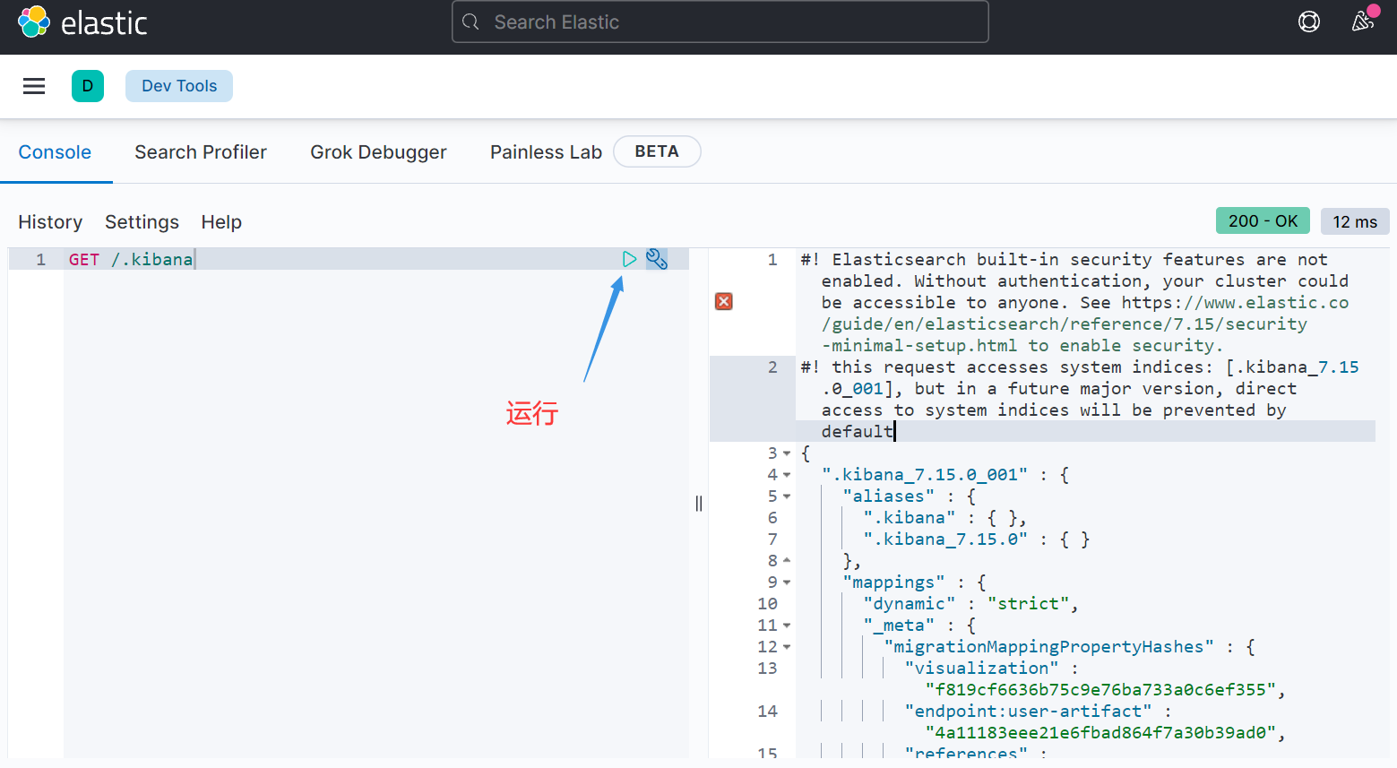Collapse the mappings block on line 9

pos(787,582)
